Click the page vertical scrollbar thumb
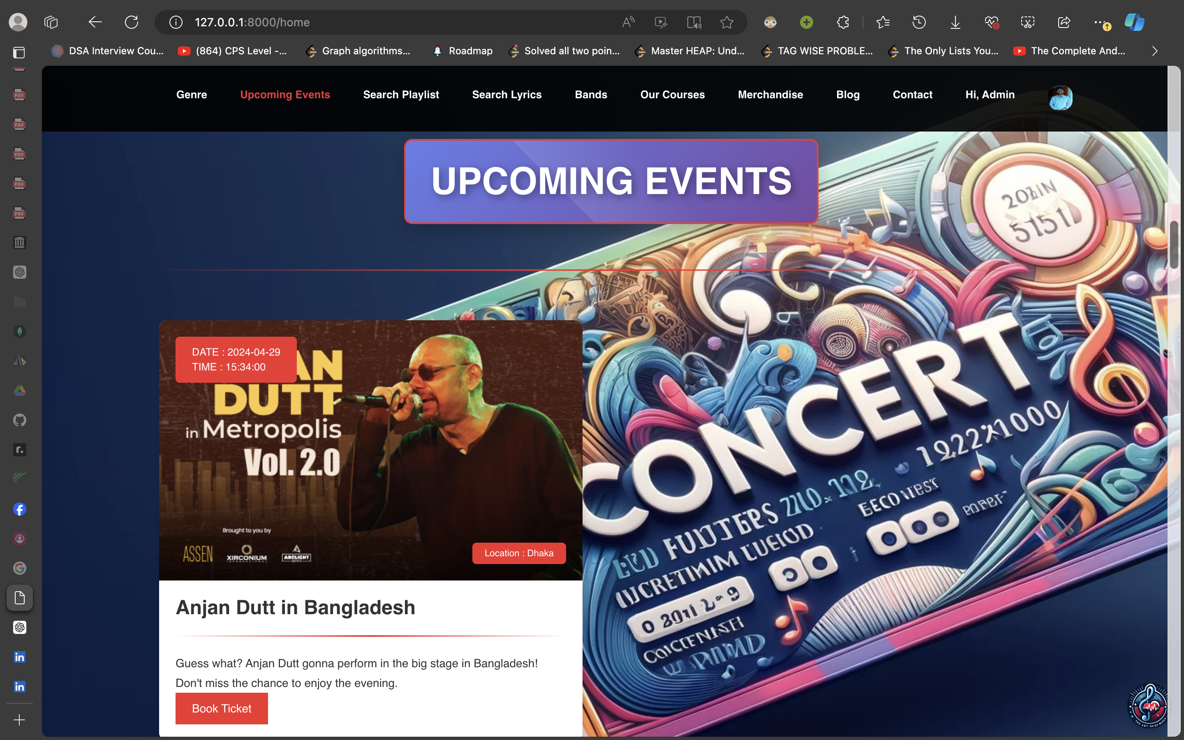1184x740 pixels. (1174, 245)
